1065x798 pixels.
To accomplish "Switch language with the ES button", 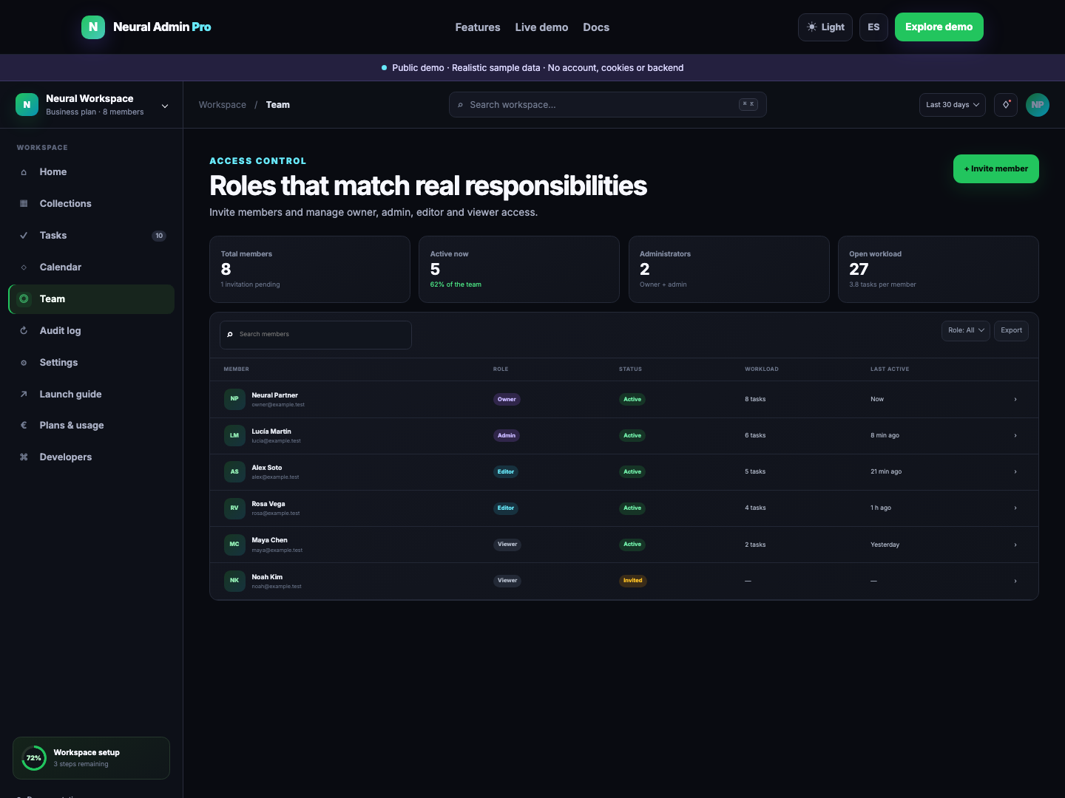I will coord(873,27).
